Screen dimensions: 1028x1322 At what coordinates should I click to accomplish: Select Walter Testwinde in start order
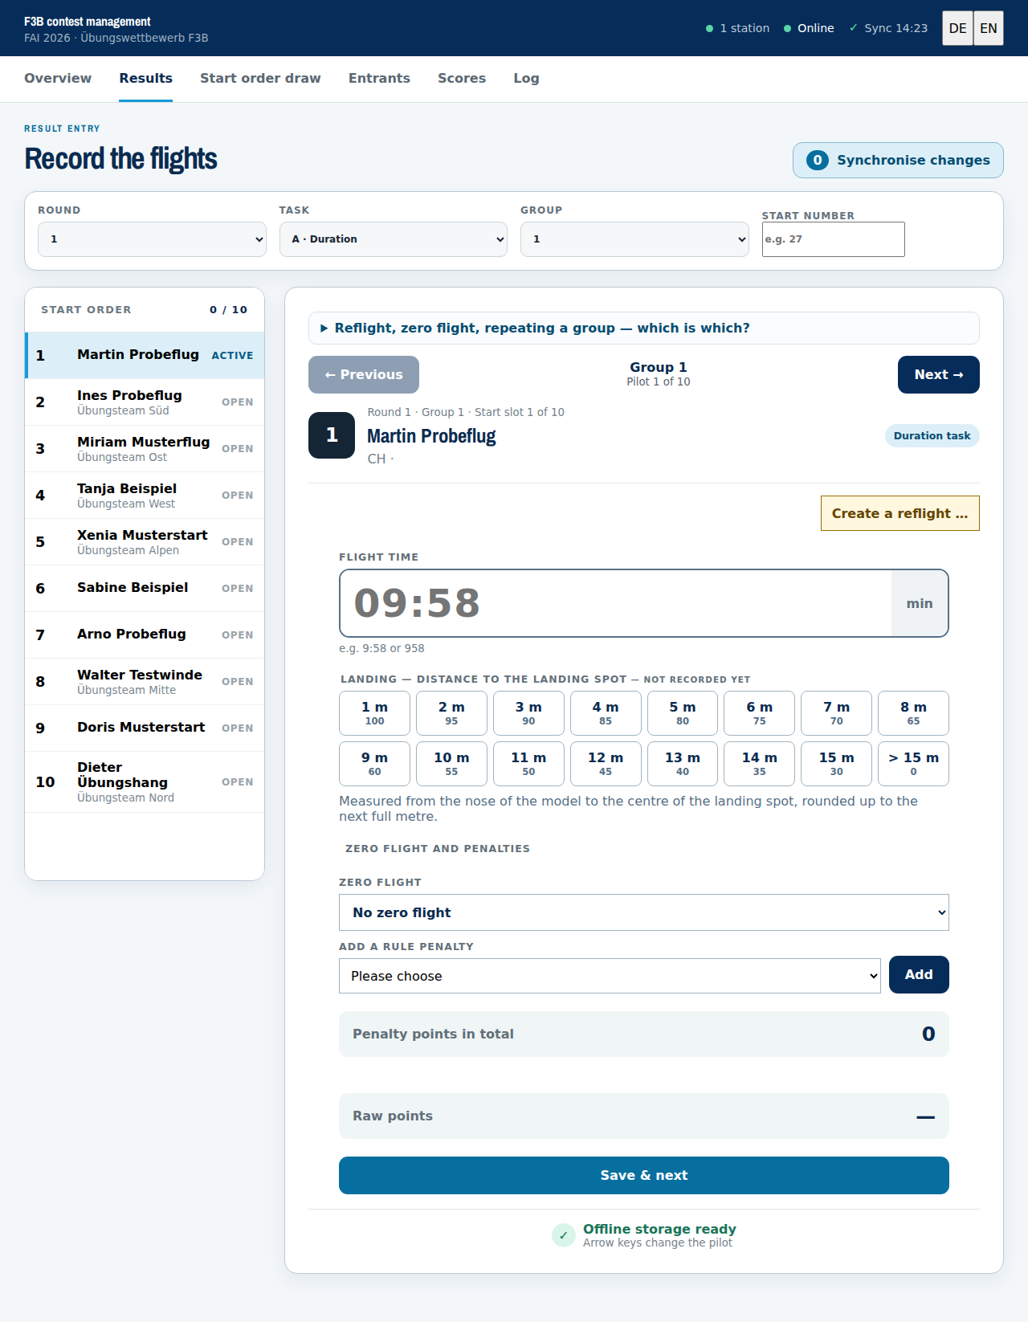(145, 681)
